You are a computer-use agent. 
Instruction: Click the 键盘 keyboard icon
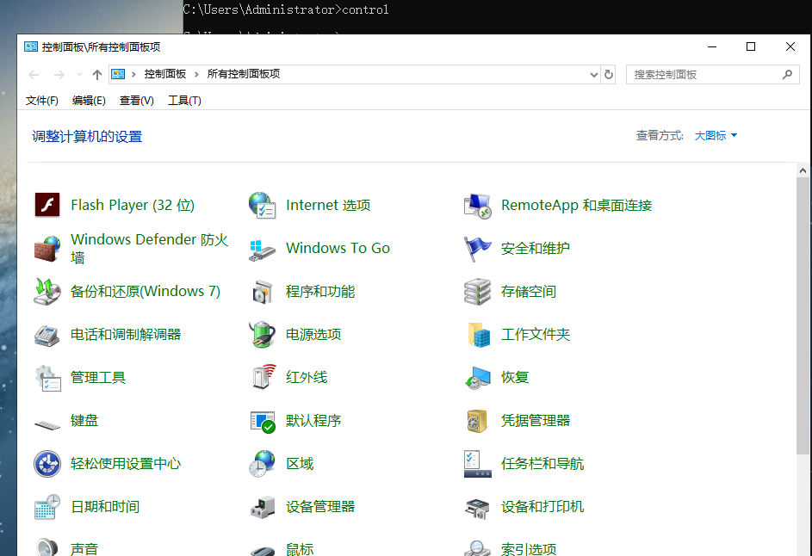[47, 425]
